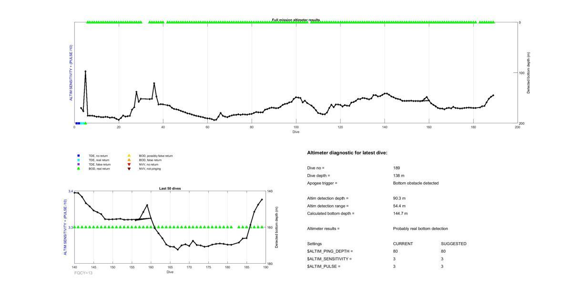Click the green triangle legend marker for BOD real return

tap(79, 168)
